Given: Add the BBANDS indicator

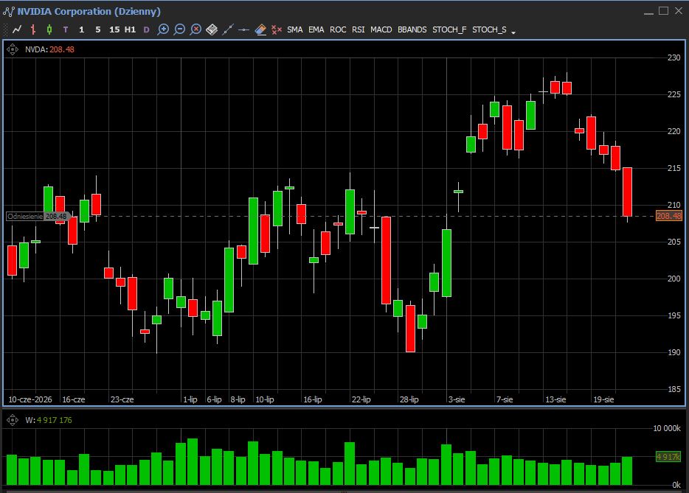Looking at the screenshot, I should point(412,29).
